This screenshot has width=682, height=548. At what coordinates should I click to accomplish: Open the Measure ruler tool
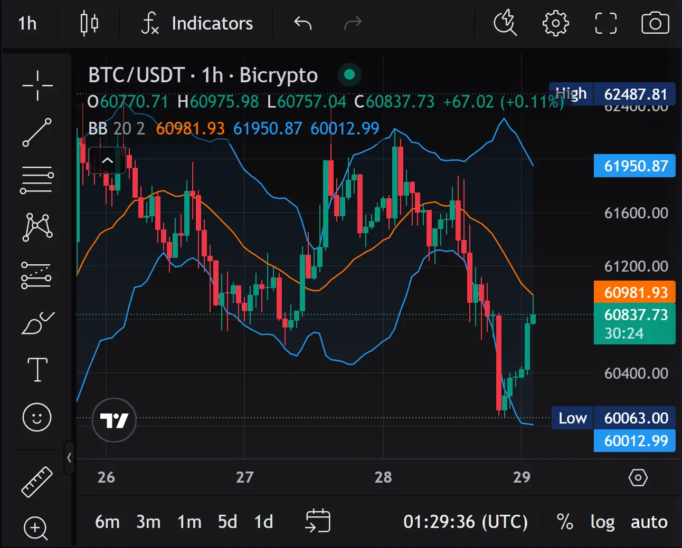tap(36, 482)
